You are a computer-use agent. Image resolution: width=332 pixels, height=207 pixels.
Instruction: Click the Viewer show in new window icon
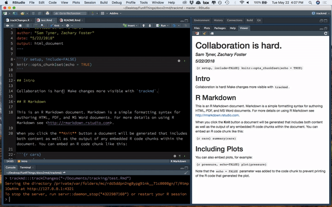click(212, 33)
